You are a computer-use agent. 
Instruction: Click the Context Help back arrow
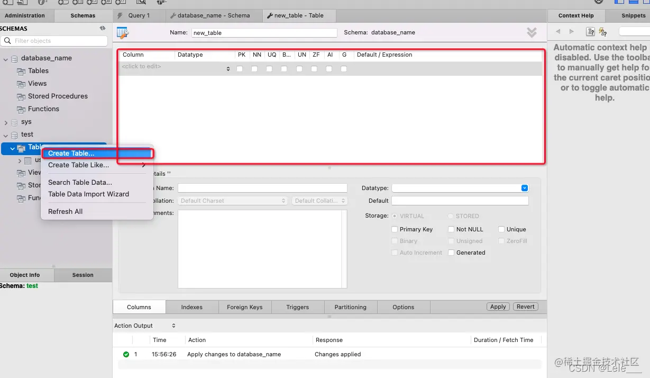pyautogui.click(x=557, y=32)
